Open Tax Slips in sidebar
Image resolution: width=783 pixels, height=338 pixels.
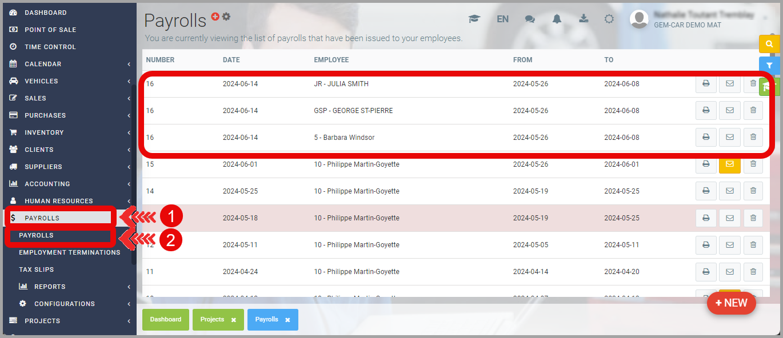[36, 269]
